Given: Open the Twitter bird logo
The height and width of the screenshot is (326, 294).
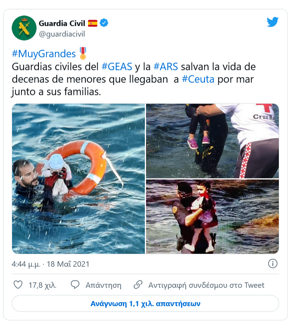Looking at the screenshot, I should pyautogui.click(x=273, y=22).
